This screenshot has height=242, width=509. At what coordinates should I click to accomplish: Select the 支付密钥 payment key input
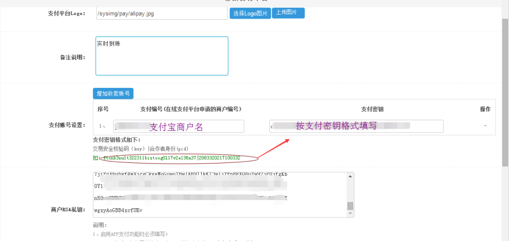[356, 126]
